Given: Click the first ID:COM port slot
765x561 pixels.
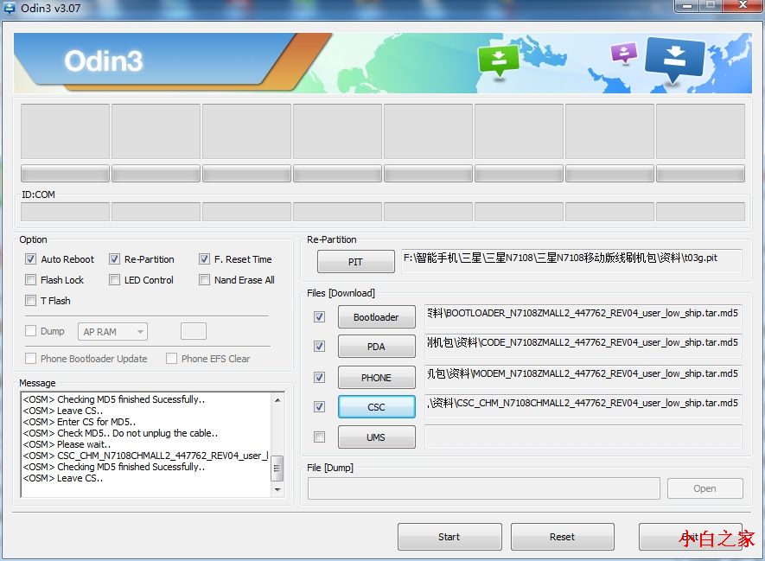Looking at the screenshot, I should point(65,212).
